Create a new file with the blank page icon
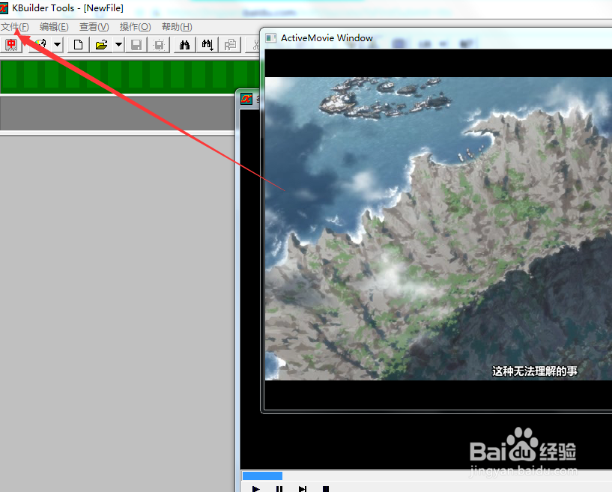Image resolution: width=612 pixels, height=492 pixels. pos(78,45)
